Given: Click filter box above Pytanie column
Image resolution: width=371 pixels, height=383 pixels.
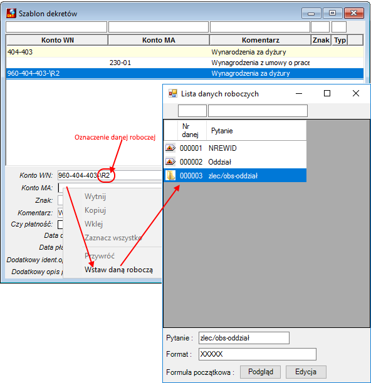Looking at the screenshot, I should pos(258,111).
